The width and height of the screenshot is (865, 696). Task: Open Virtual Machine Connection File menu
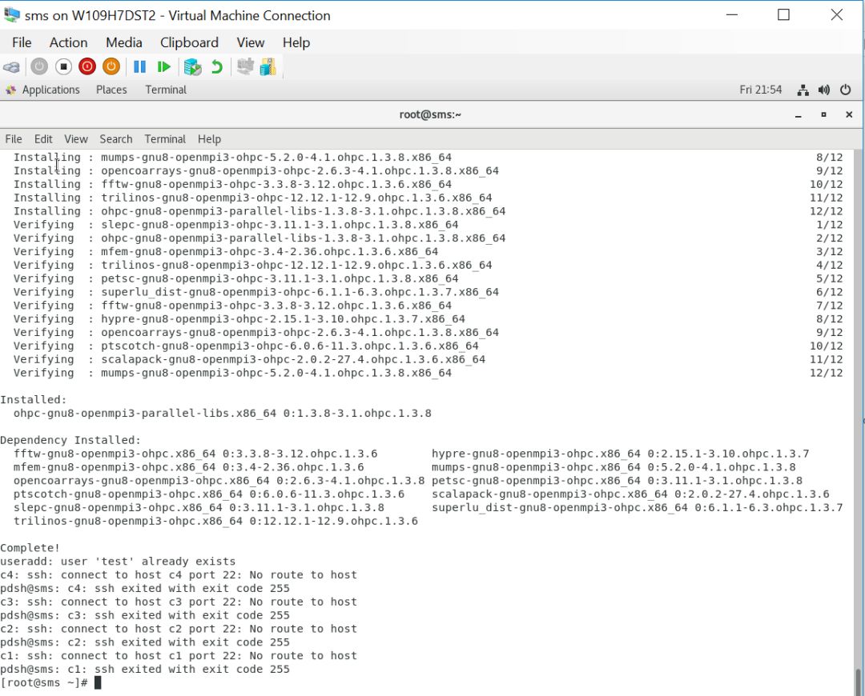point(22,42)
